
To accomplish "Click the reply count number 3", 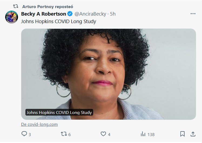I will 30,134.
